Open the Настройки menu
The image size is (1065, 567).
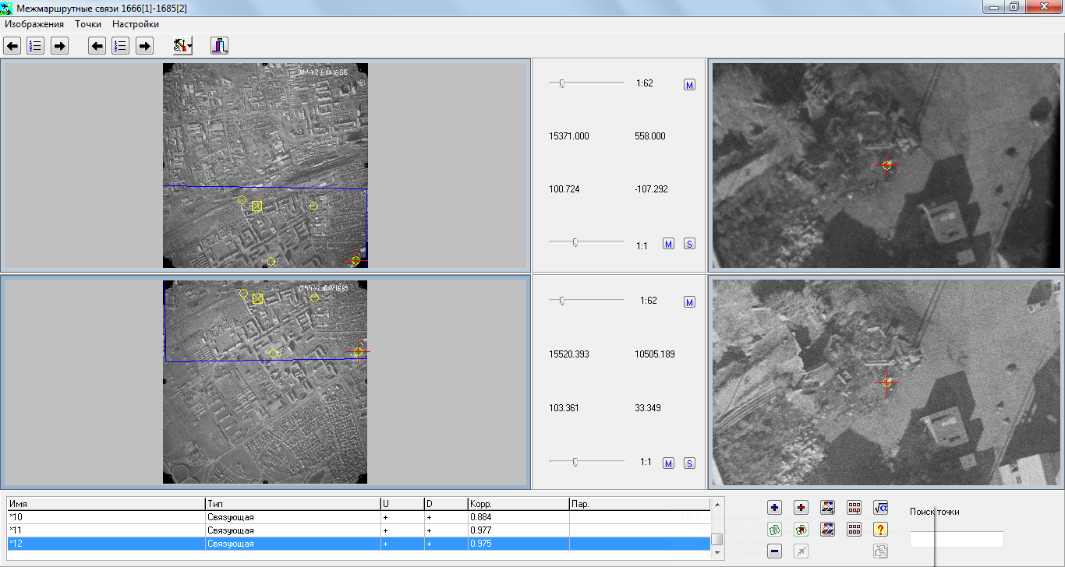click(x=136, y=24)
